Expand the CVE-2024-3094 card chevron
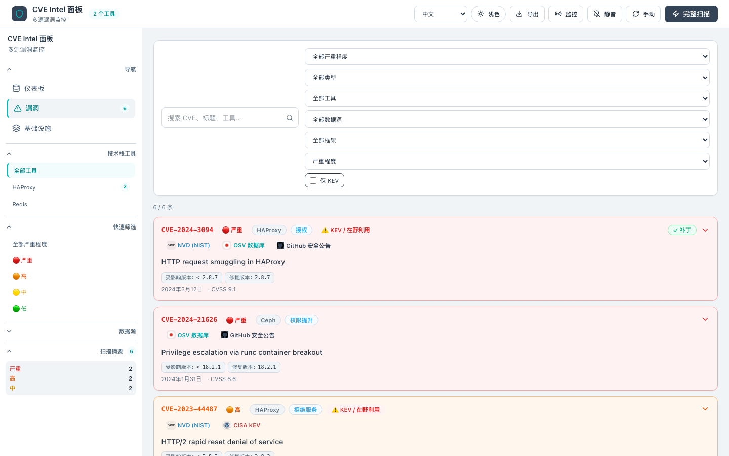The width and height of the screenshot is (729, 456). pos(705,230)
